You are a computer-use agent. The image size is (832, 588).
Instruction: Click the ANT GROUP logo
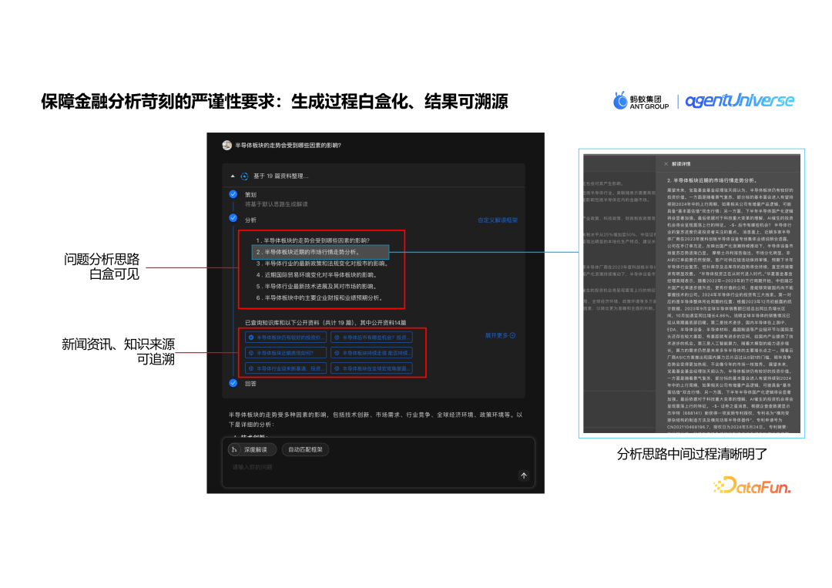click(x=639, y=99)
